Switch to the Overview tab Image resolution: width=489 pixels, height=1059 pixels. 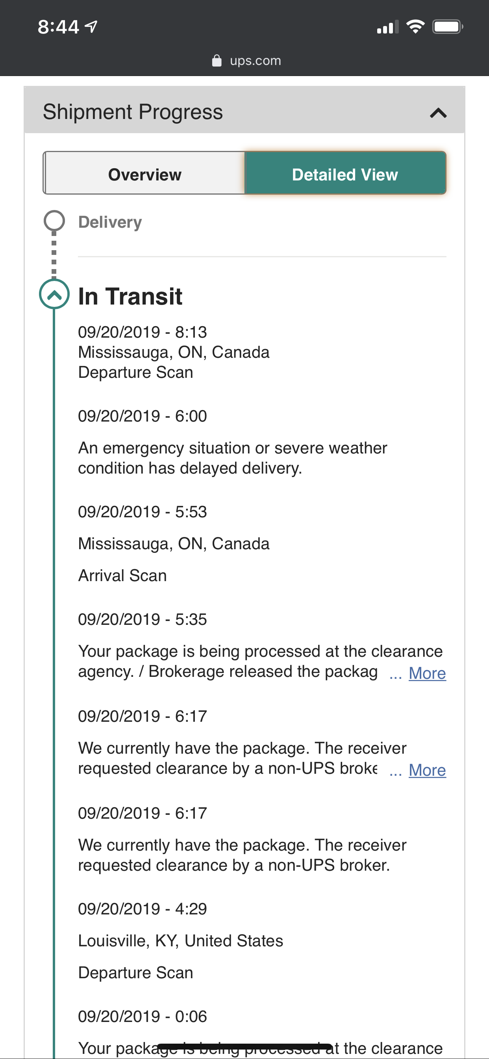click(x=144, y=174)
